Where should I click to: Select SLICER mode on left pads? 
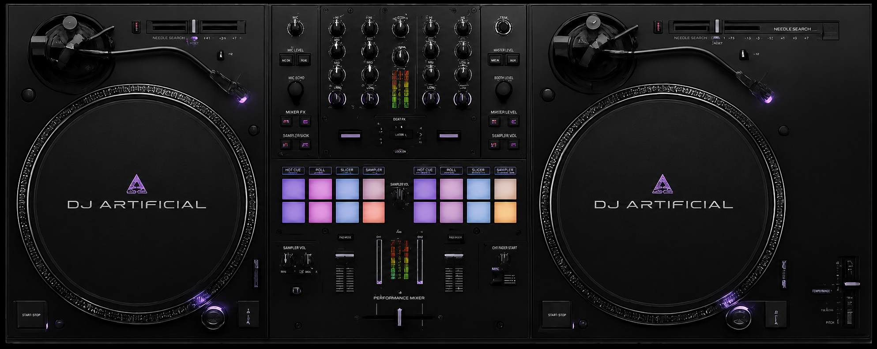click(x=347, y=170)
